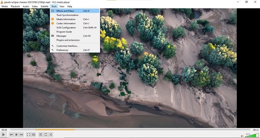The width and height of the screenshot is (260, 138).
Task: Click remaining time 00:11 label
Action: 256,130
